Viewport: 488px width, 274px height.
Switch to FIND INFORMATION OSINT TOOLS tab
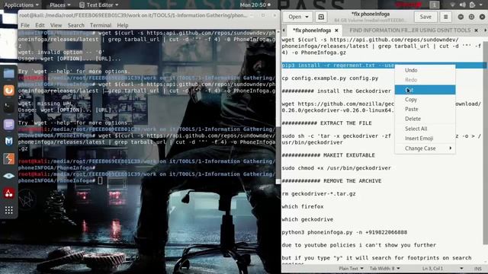pos(410,30)
